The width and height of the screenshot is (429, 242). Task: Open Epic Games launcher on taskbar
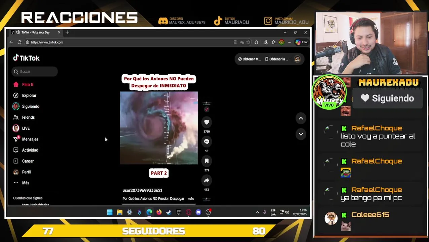click(179, 212)
